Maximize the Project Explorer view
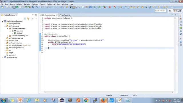Viewport: 183px width, 103px height. [36, 15]
